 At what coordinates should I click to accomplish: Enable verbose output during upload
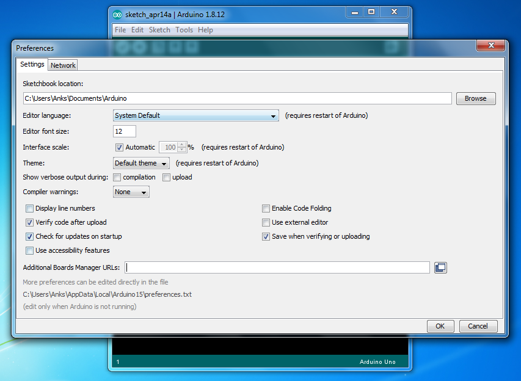pyautogui.click(x=166, y=178)
